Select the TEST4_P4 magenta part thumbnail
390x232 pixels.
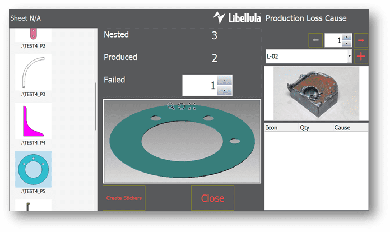(x=33, y=121)
